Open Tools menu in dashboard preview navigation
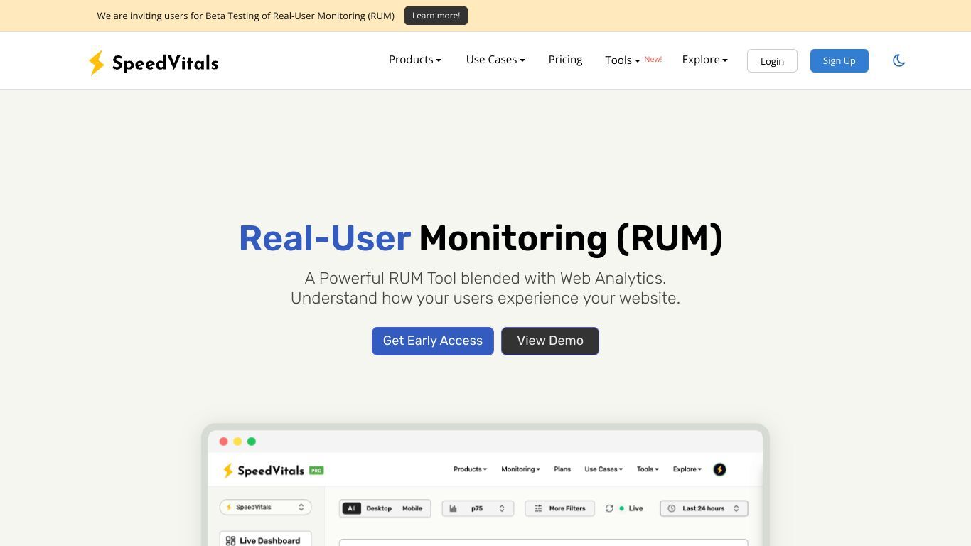The height and width of the screenshot is (546, 971). click(648, 469)
